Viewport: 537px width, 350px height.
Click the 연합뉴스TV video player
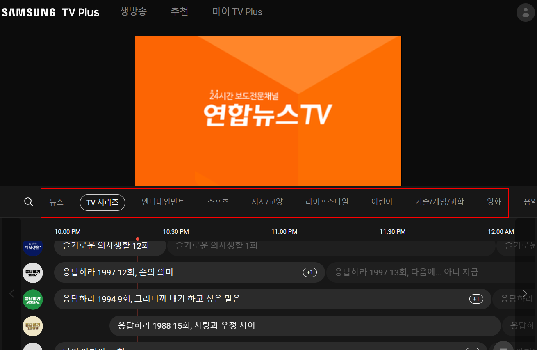click(x=268, y=111)
